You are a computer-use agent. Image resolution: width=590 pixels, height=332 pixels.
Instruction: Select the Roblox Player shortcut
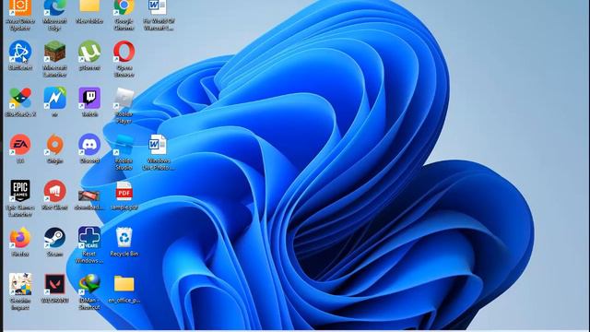tap(124, 98)
